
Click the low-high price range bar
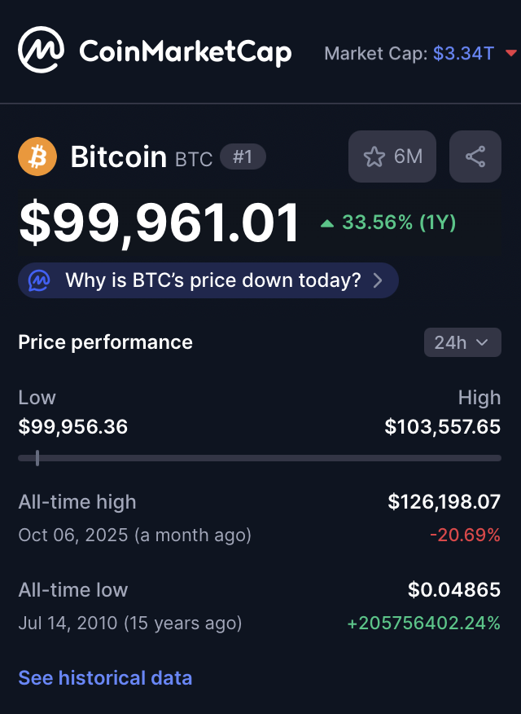(259, 458)
